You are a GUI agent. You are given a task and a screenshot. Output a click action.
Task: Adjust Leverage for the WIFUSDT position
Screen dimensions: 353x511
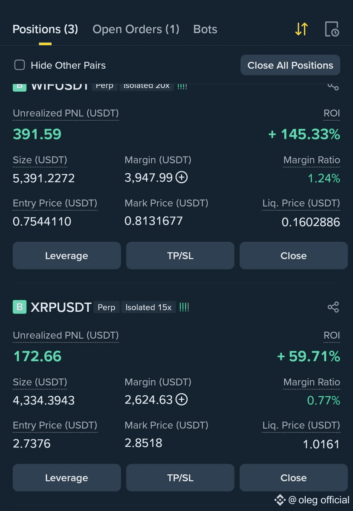[x=67, y=255]
